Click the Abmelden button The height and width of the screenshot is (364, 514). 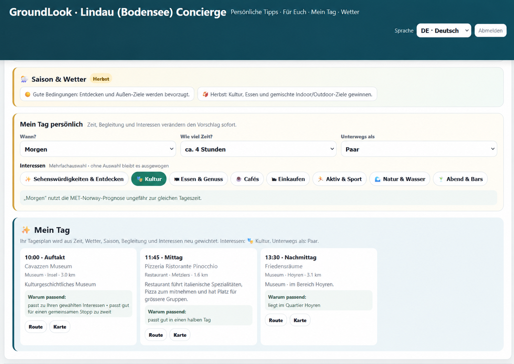[x=490, y=30]
